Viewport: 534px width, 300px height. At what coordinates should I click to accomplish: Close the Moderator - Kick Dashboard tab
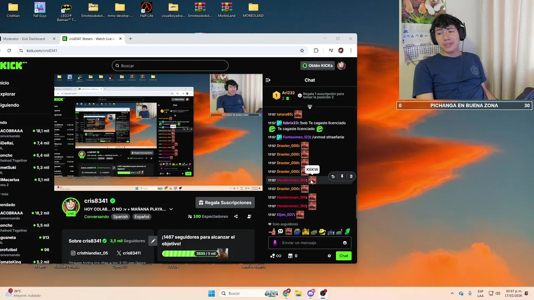coord(54,39)
